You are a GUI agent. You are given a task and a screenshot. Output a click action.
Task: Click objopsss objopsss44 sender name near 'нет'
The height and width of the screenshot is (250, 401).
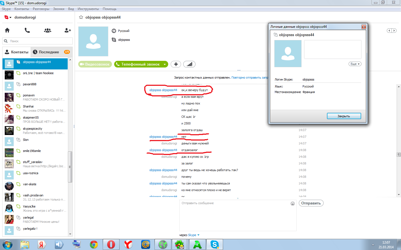(x=163, y=137)
